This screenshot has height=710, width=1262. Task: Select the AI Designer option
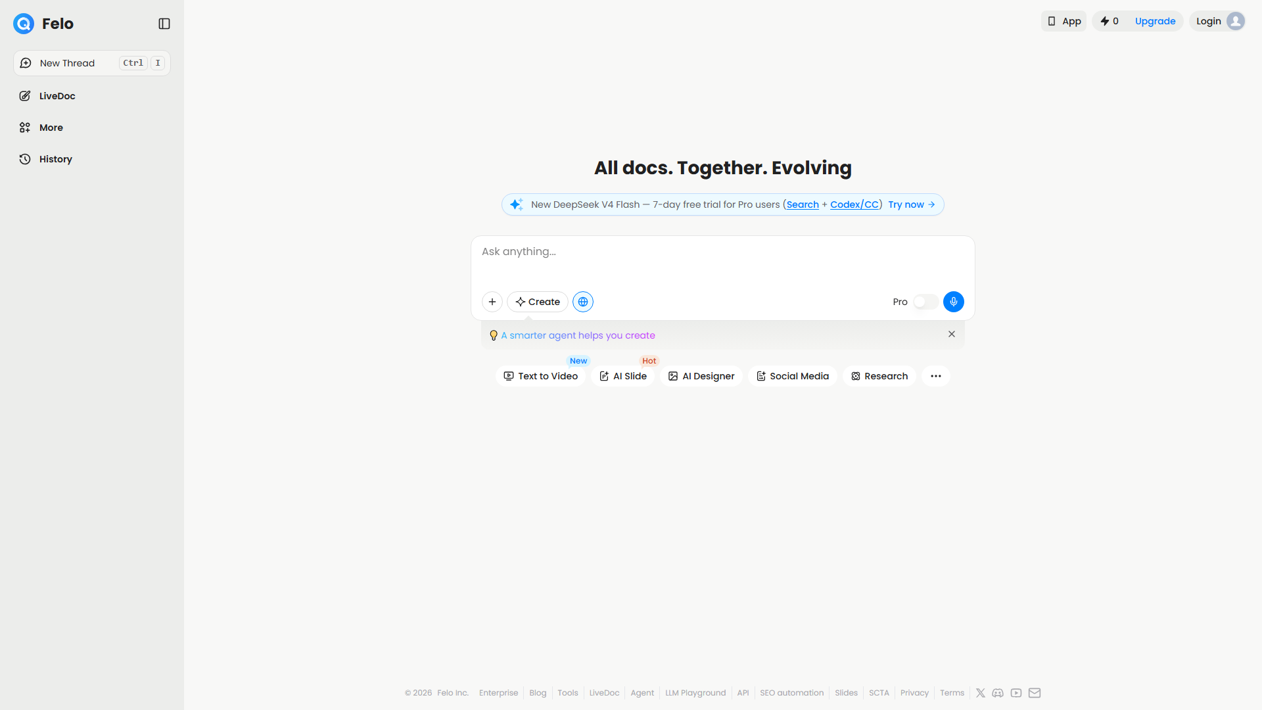coord(701,376)
